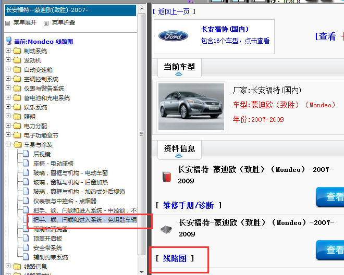Image resolution: width=344 pixels, height=275 pixels.
Task: Click the Mondeo car thumbnail image
Action: (x=191, y=107)
